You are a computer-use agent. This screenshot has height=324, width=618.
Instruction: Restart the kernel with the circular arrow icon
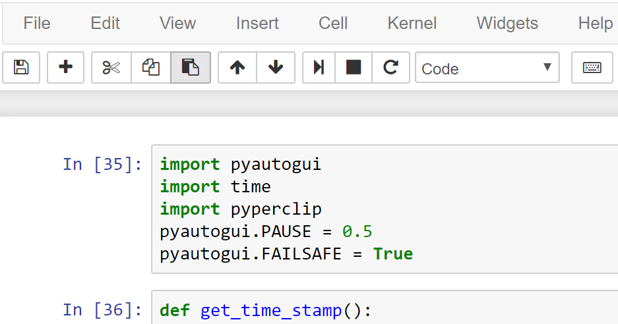click(390, 67)
